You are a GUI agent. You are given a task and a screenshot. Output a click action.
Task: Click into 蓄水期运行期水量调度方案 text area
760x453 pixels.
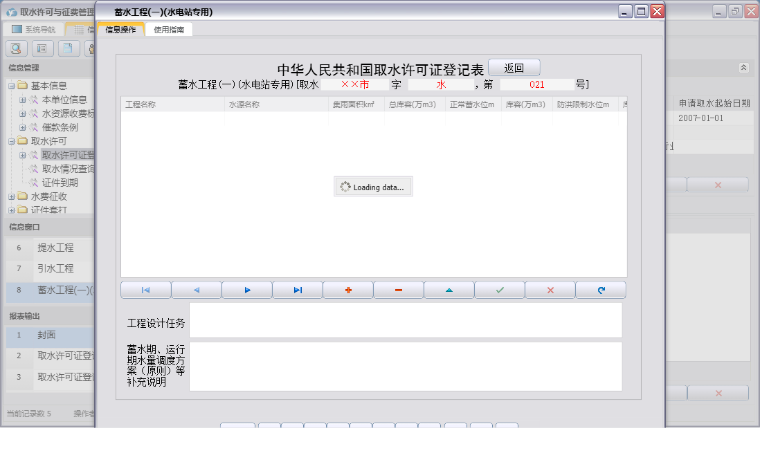[x=406, y=367]
